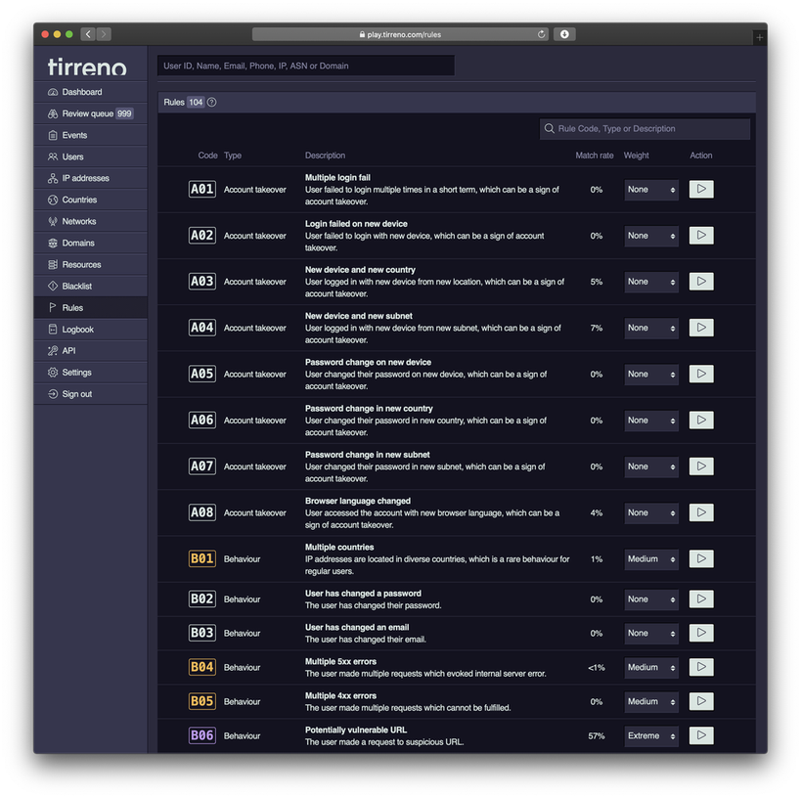Run the A06 play button
The height and width of the screenshot is (798, 801).
point(701,420)
